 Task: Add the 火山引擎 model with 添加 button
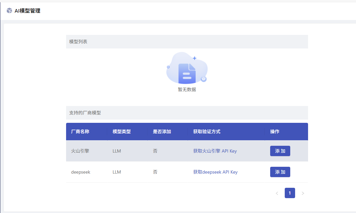click(280, 151)
